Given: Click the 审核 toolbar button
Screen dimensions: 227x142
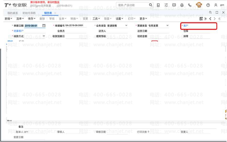Looking at the screenshot, I should point(52,19).
